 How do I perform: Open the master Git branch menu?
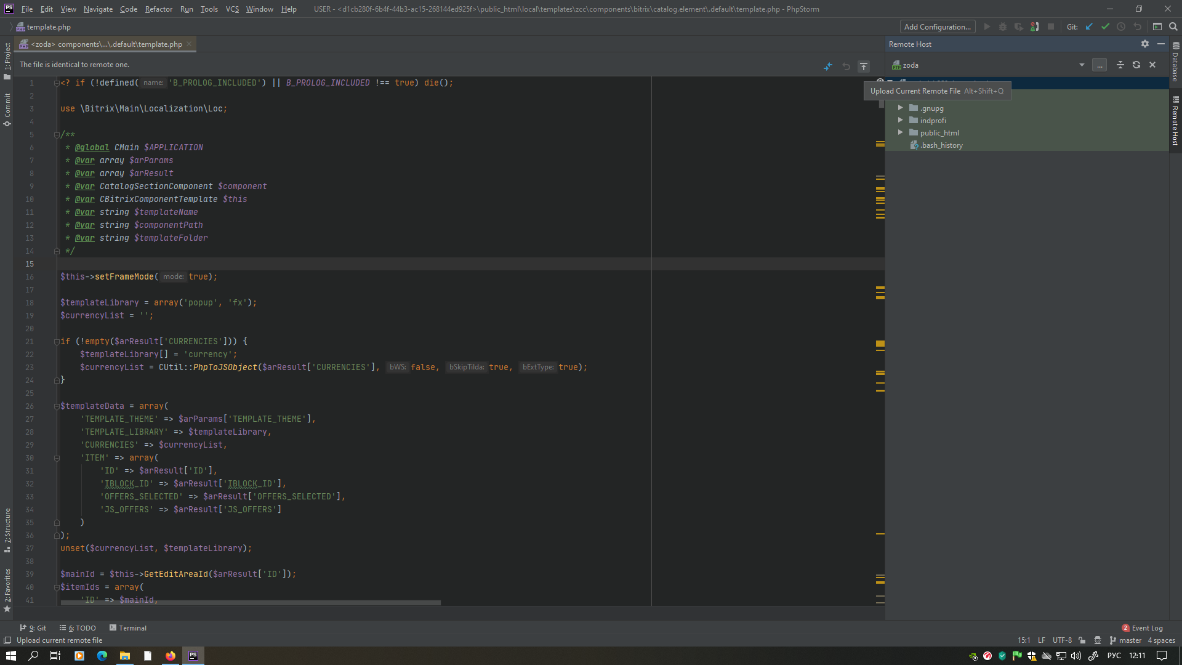[1125, 640]
